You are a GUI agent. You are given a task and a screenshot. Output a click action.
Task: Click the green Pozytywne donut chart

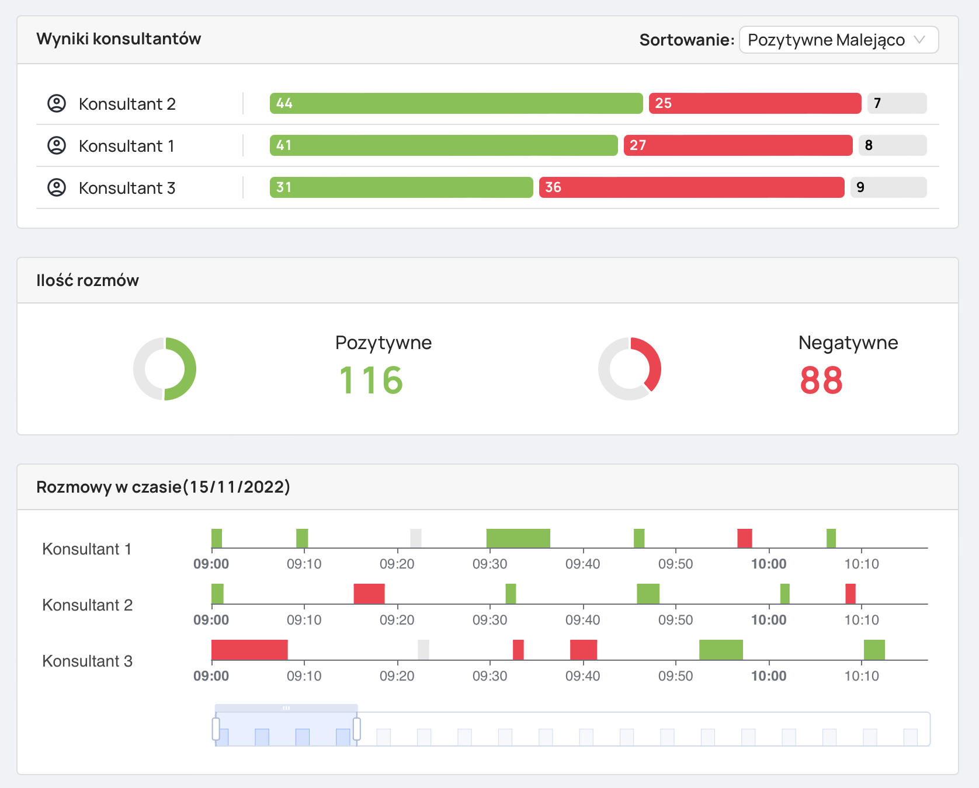[x=165, y=369]
